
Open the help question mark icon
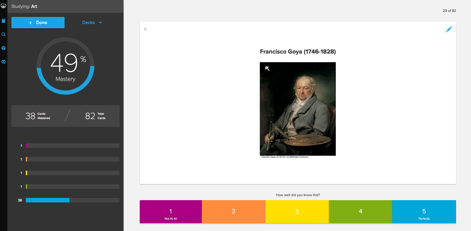[4, 48]
